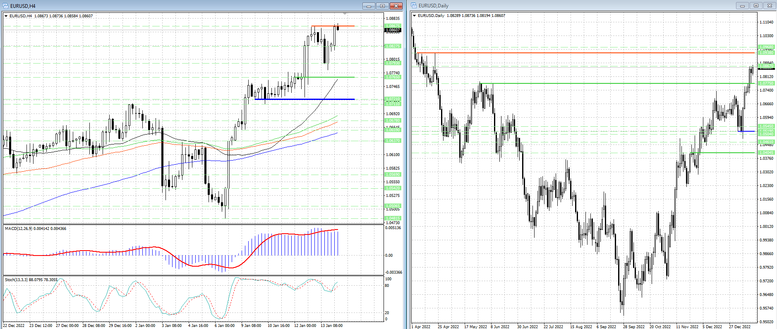Screen dimensions: 777x329
Task: Click the 6 Jan 00:00 time axis label
Action: click(x=225, y=326)
